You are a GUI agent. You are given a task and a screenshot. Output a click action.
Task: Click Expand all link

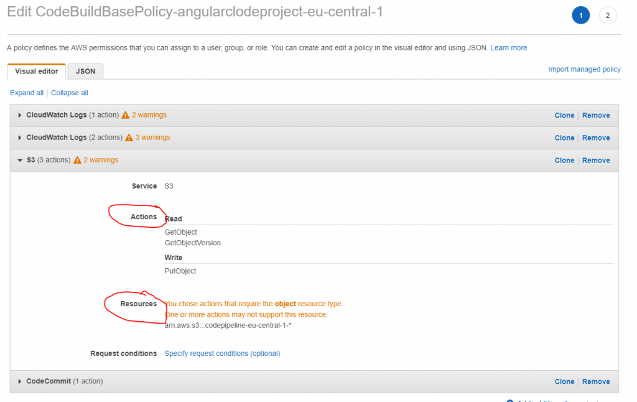click(x=27, y=93)
